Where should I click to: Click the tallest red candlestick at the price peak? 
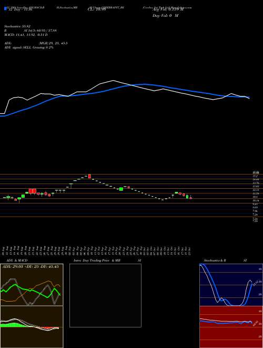[89, 176]
